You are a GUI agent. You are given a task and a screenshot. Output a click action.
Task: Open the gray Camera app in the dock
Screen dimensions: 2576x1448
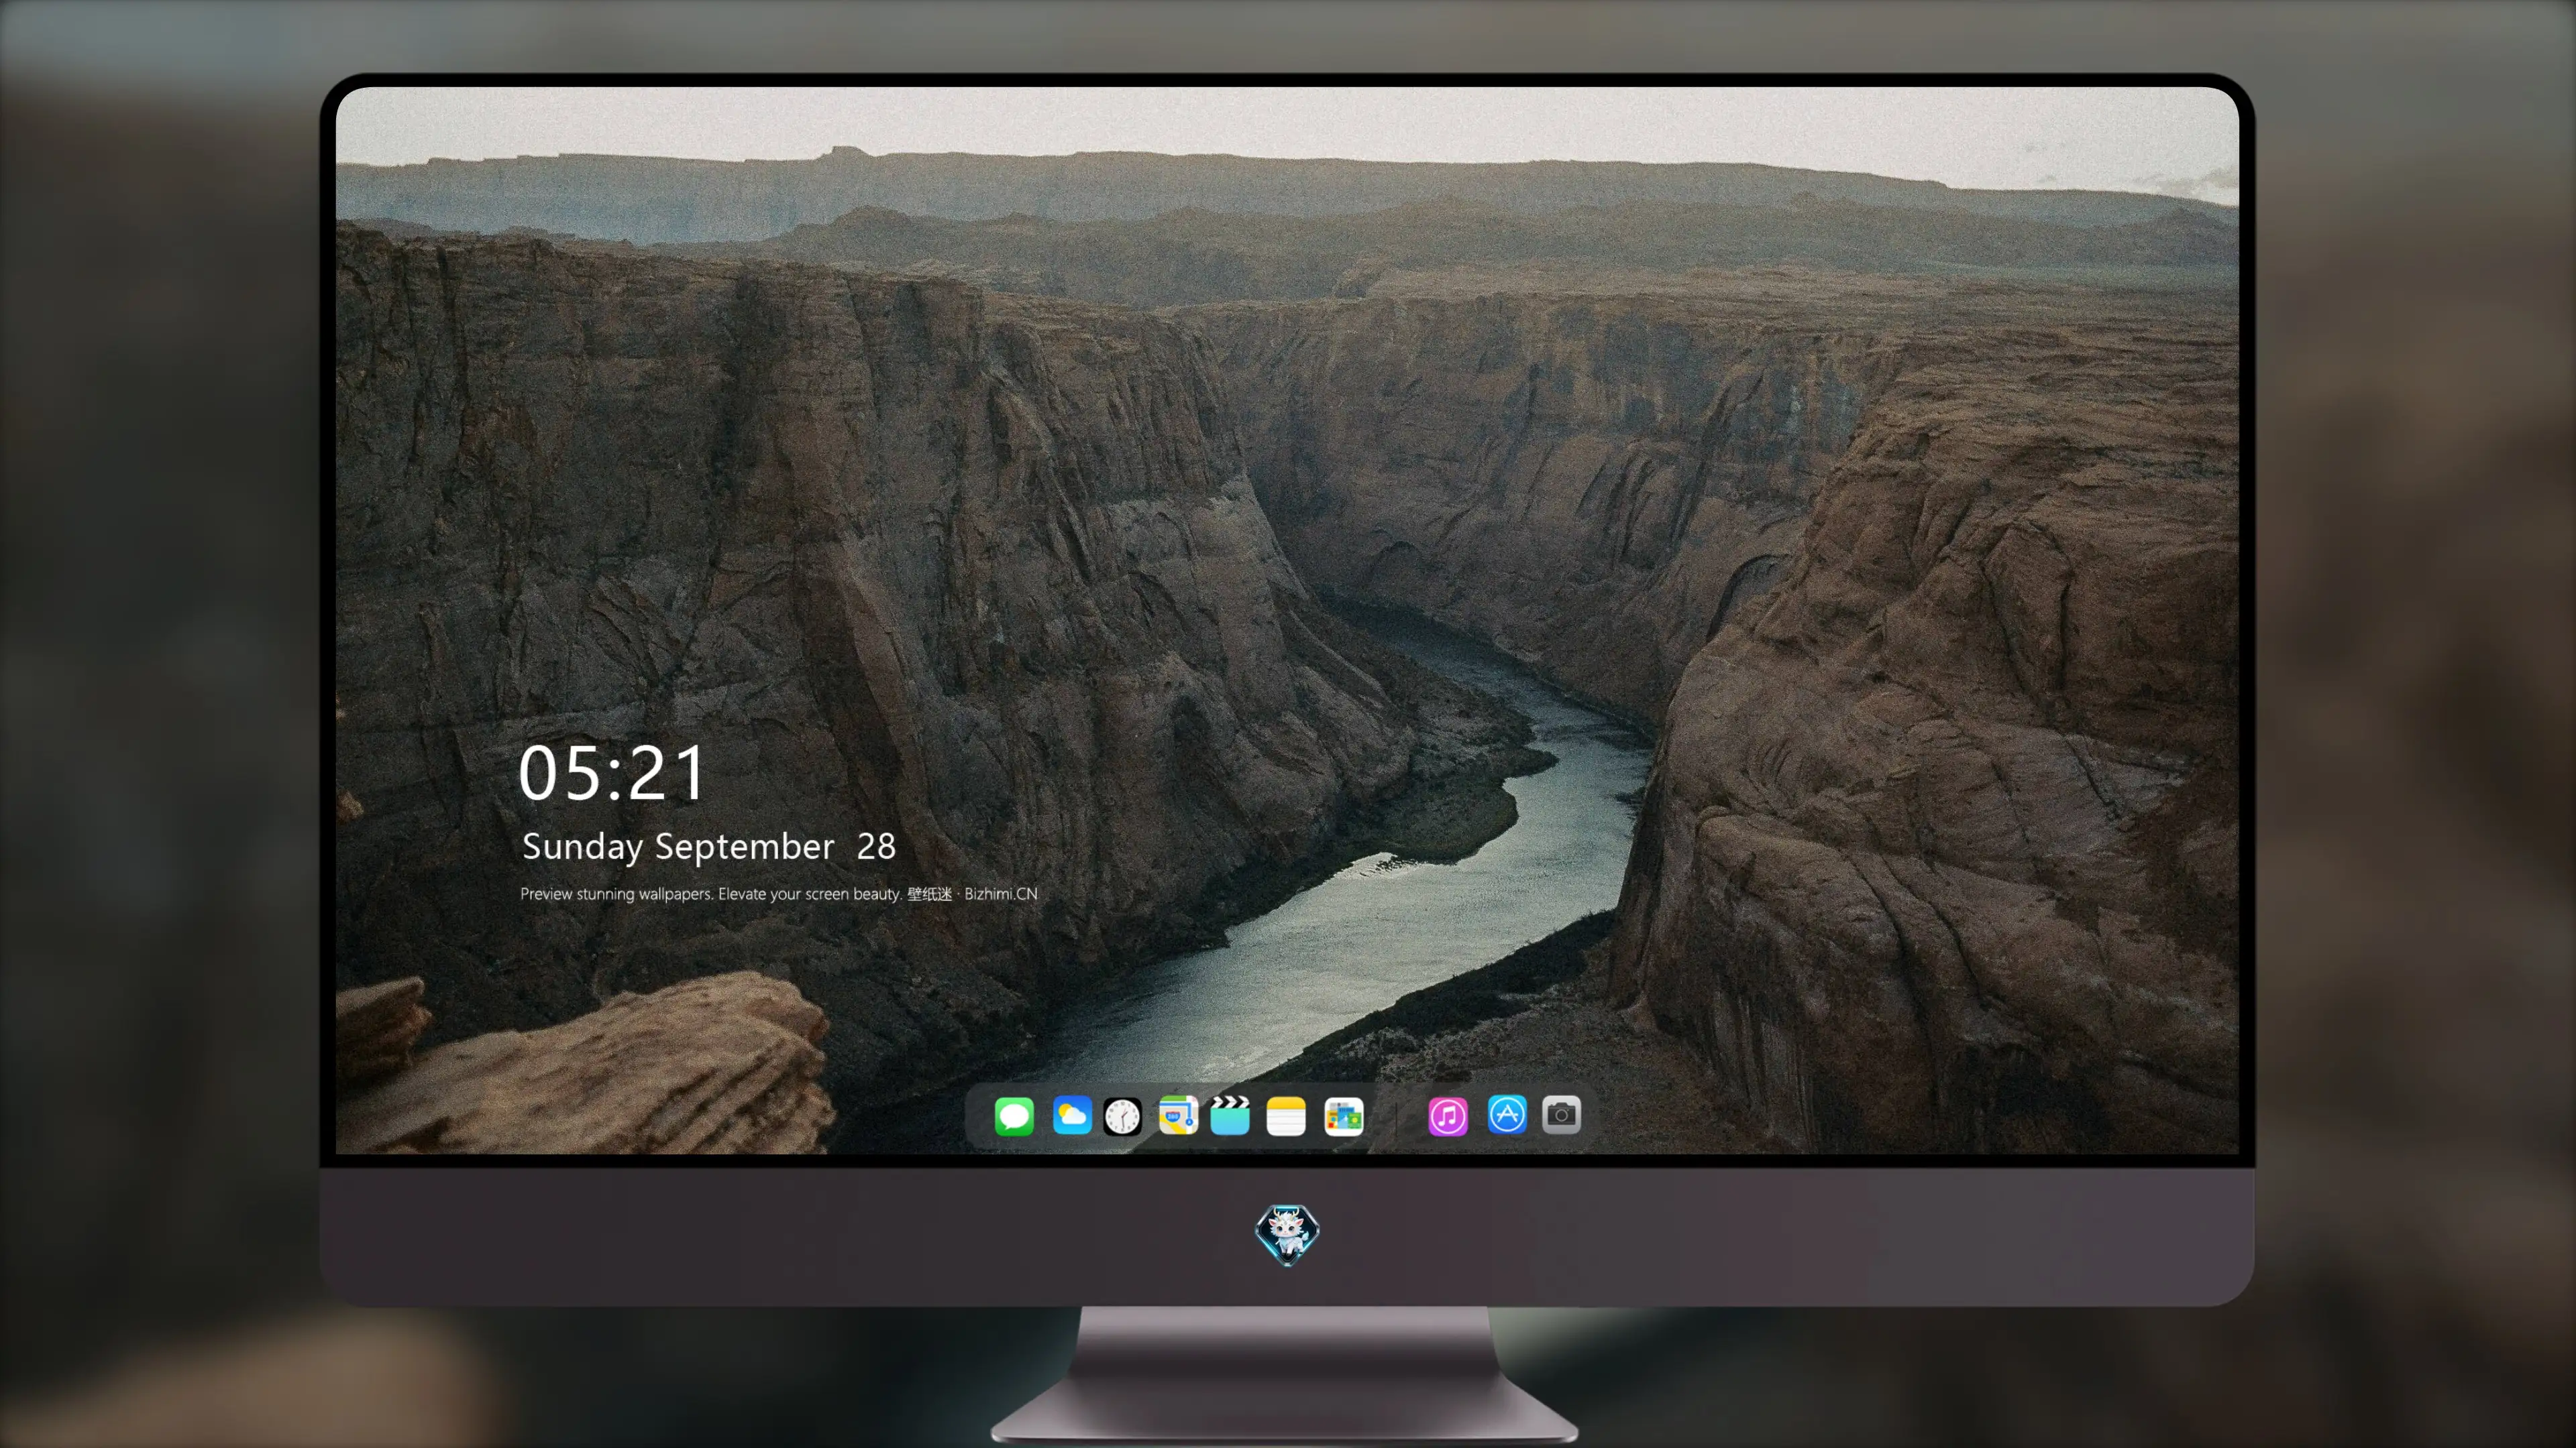[1562, 1114]
